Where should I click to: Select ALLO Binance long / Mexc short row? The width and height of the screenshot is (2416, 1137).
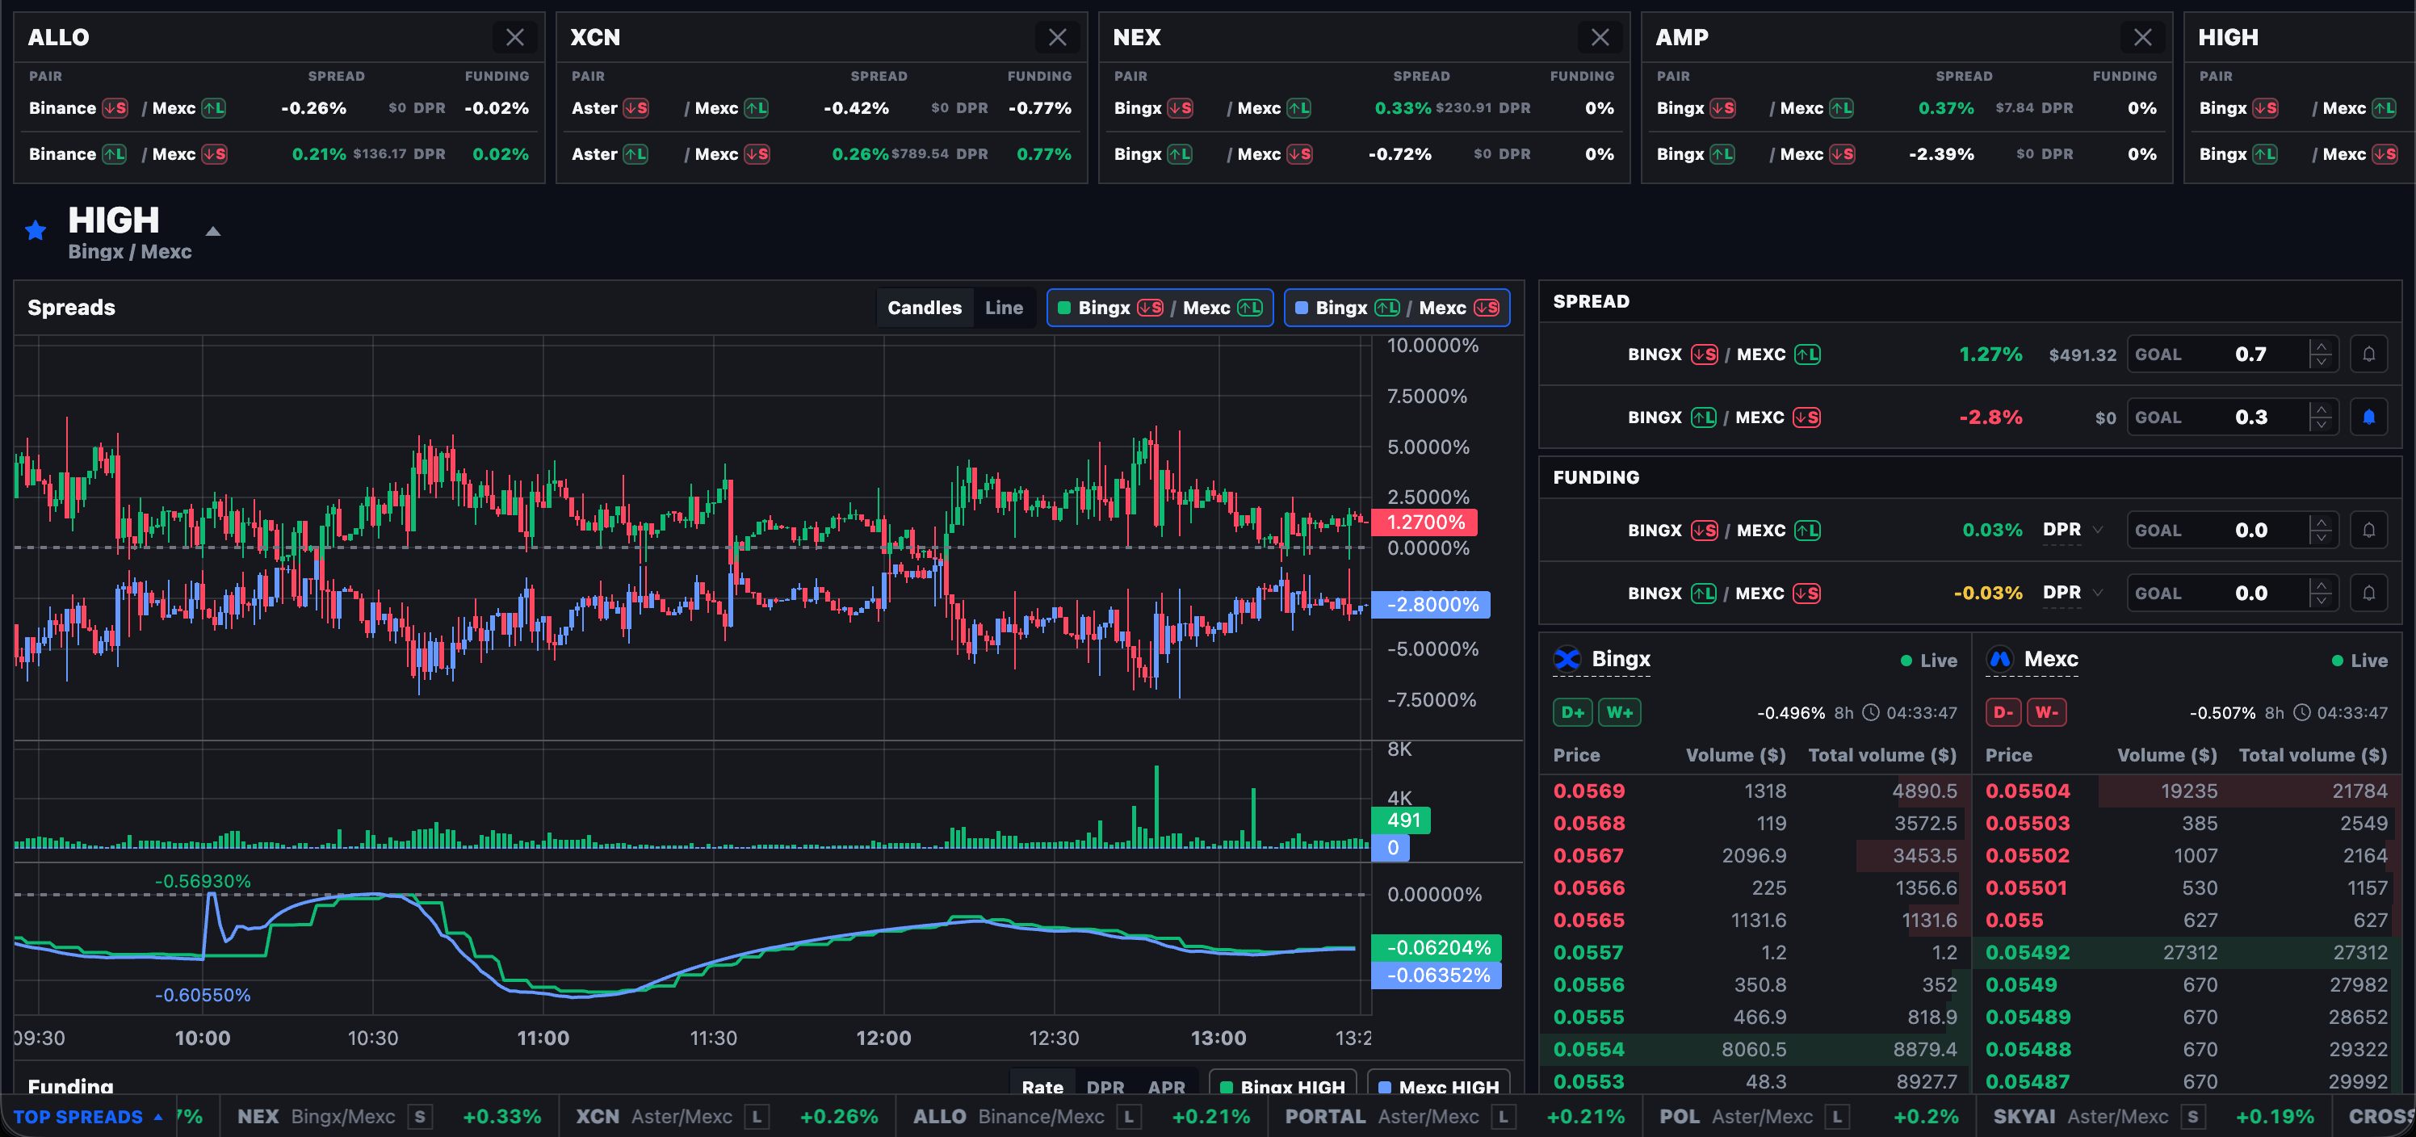tap(279, 154)
